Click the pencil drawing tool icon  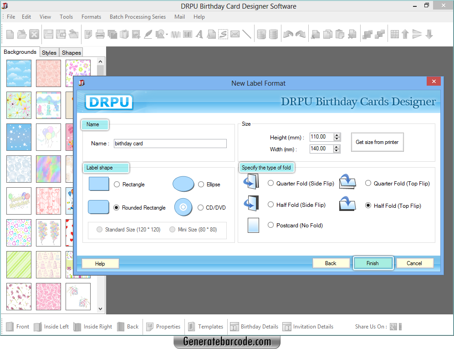tap(148, 35)
